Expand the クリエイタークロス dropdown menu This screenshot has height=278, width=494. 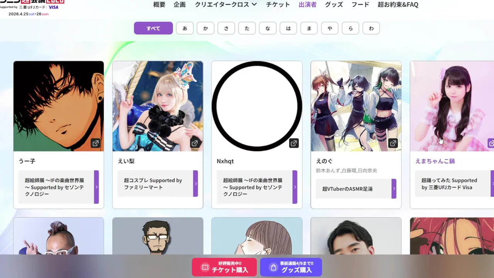click(x=226, y=4)
